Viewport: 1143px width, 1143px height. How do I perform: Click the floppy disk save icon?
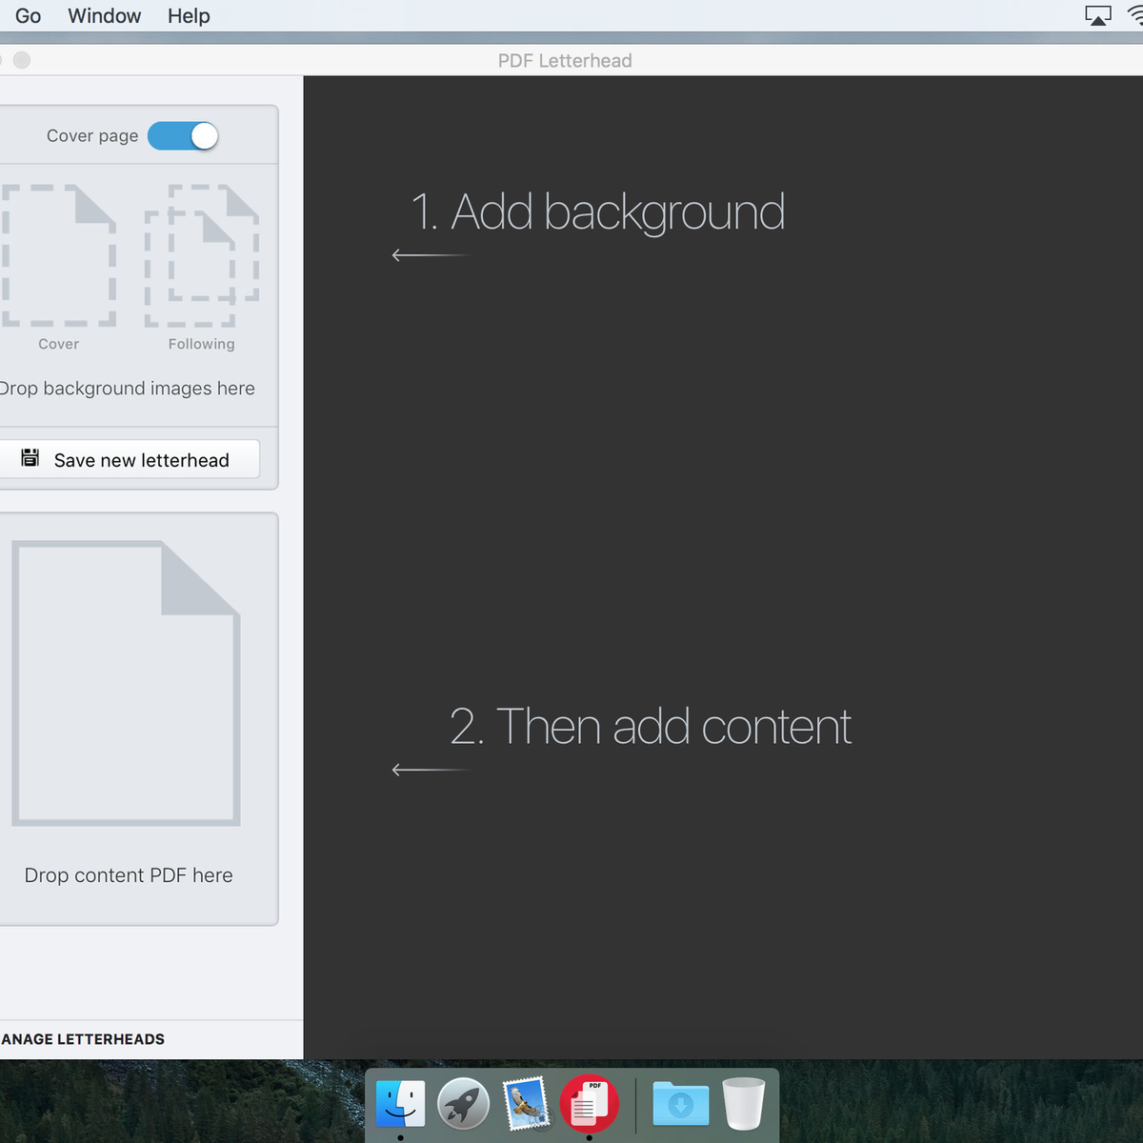pyautogui.click(x=30, y=458)
